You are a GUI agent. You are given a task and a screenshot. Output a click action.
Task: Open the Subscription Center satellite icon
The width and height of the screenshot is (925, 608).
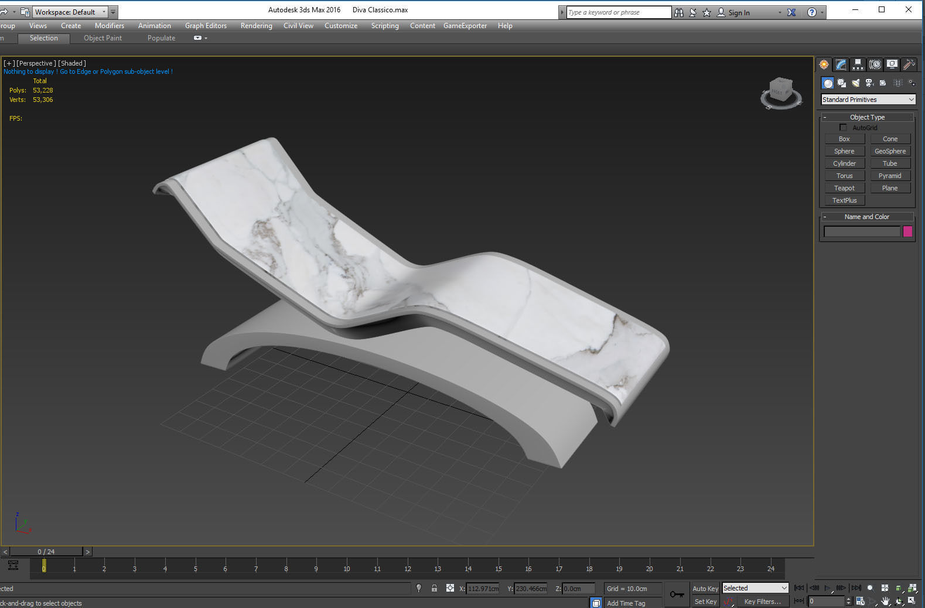pos(693,12)
